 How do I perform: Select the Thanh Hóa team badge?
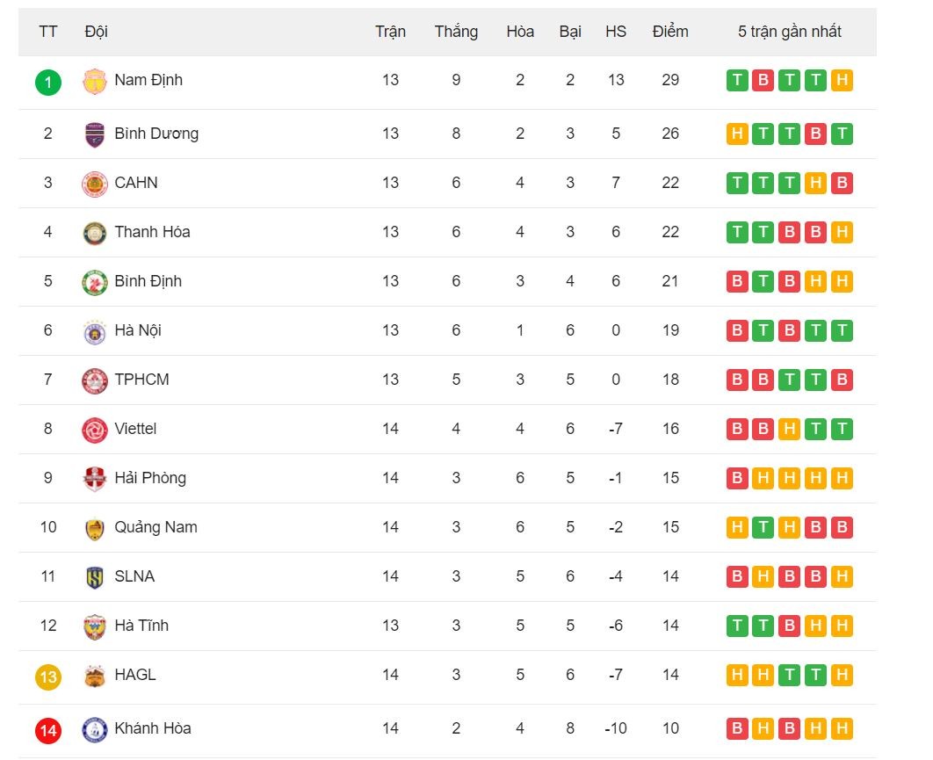95,234
